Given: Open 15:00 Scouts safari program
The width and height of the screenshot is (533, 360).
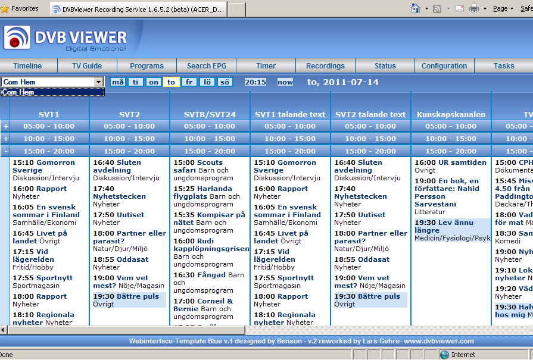Looking at the screenshot, I should pyautogui.click(x=198, y=167).
